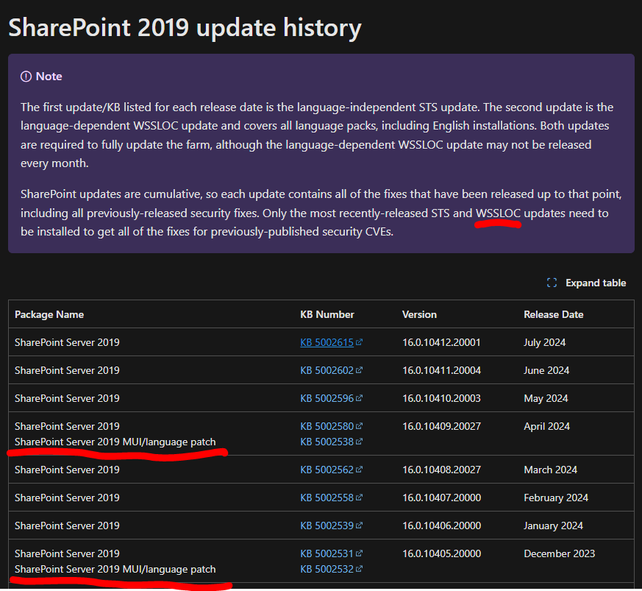The width and height of the screenshot is (642, 591).
Task: Click version 16.0.10409.20027 cell
Action: [x=441, y=426]
